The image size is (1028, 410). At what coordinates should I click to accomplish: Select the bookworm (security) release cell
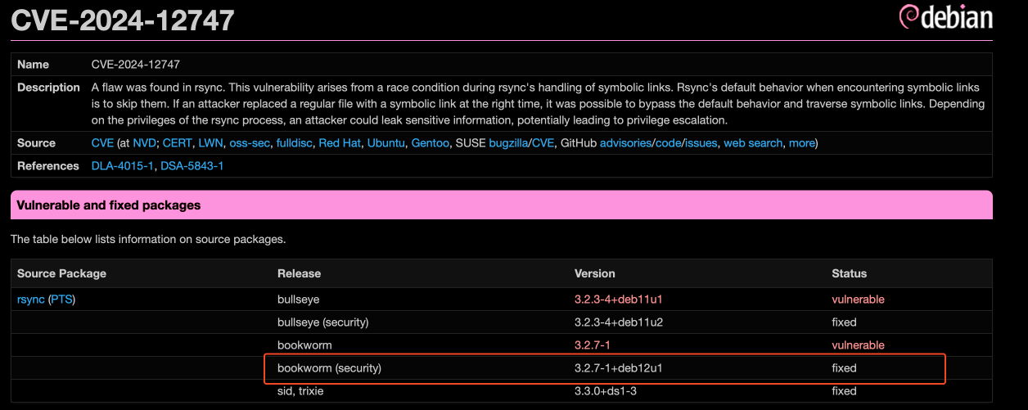coord(329,368)
